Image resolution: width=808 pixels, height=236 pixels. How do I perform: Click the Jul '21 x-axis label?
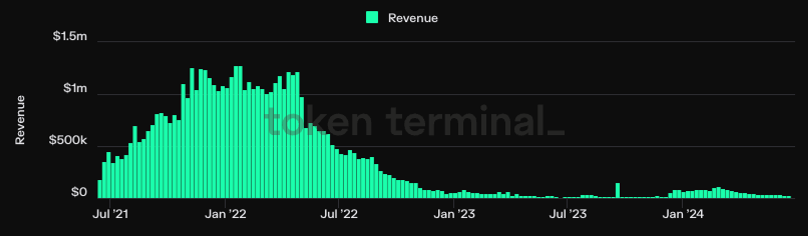110,214
